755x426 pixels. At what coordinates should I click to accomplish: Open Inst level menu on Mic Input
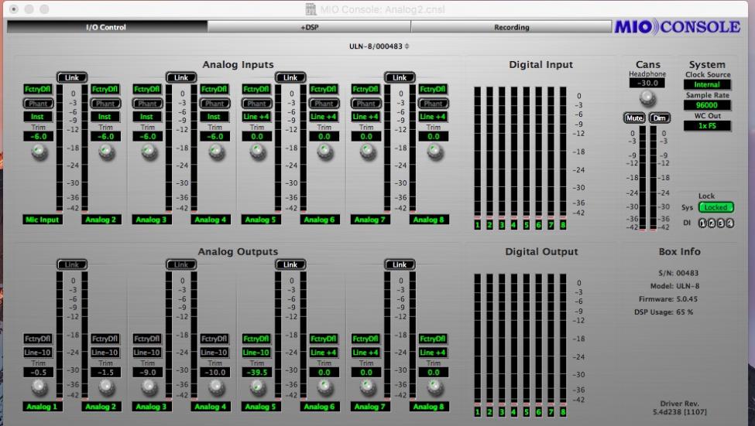38,117
